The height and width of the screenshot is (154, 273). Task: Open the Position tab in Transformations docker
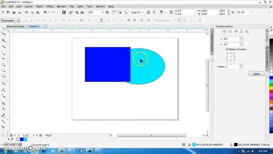click(x=224, y=32)
